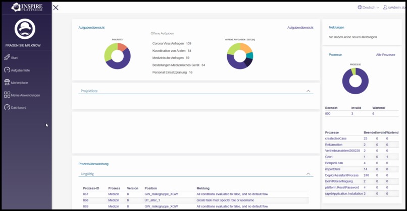Open the createUseCase process row
407x211 pixels.
point(362,138)
